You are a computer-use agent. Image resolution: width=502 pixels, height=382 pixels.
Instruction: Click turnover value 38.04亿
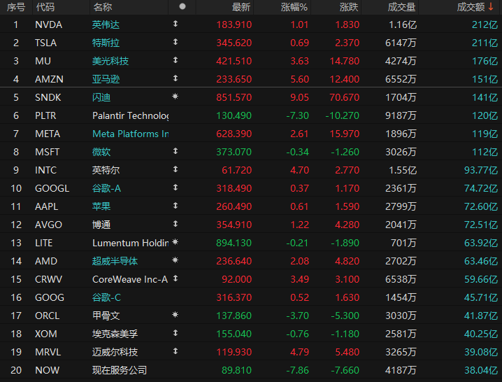pyautogui.click(x=481, y=371)
